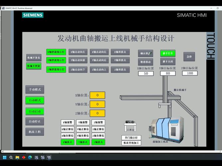Jog X axis right with X轴点动向右

(x=99, y=52)
